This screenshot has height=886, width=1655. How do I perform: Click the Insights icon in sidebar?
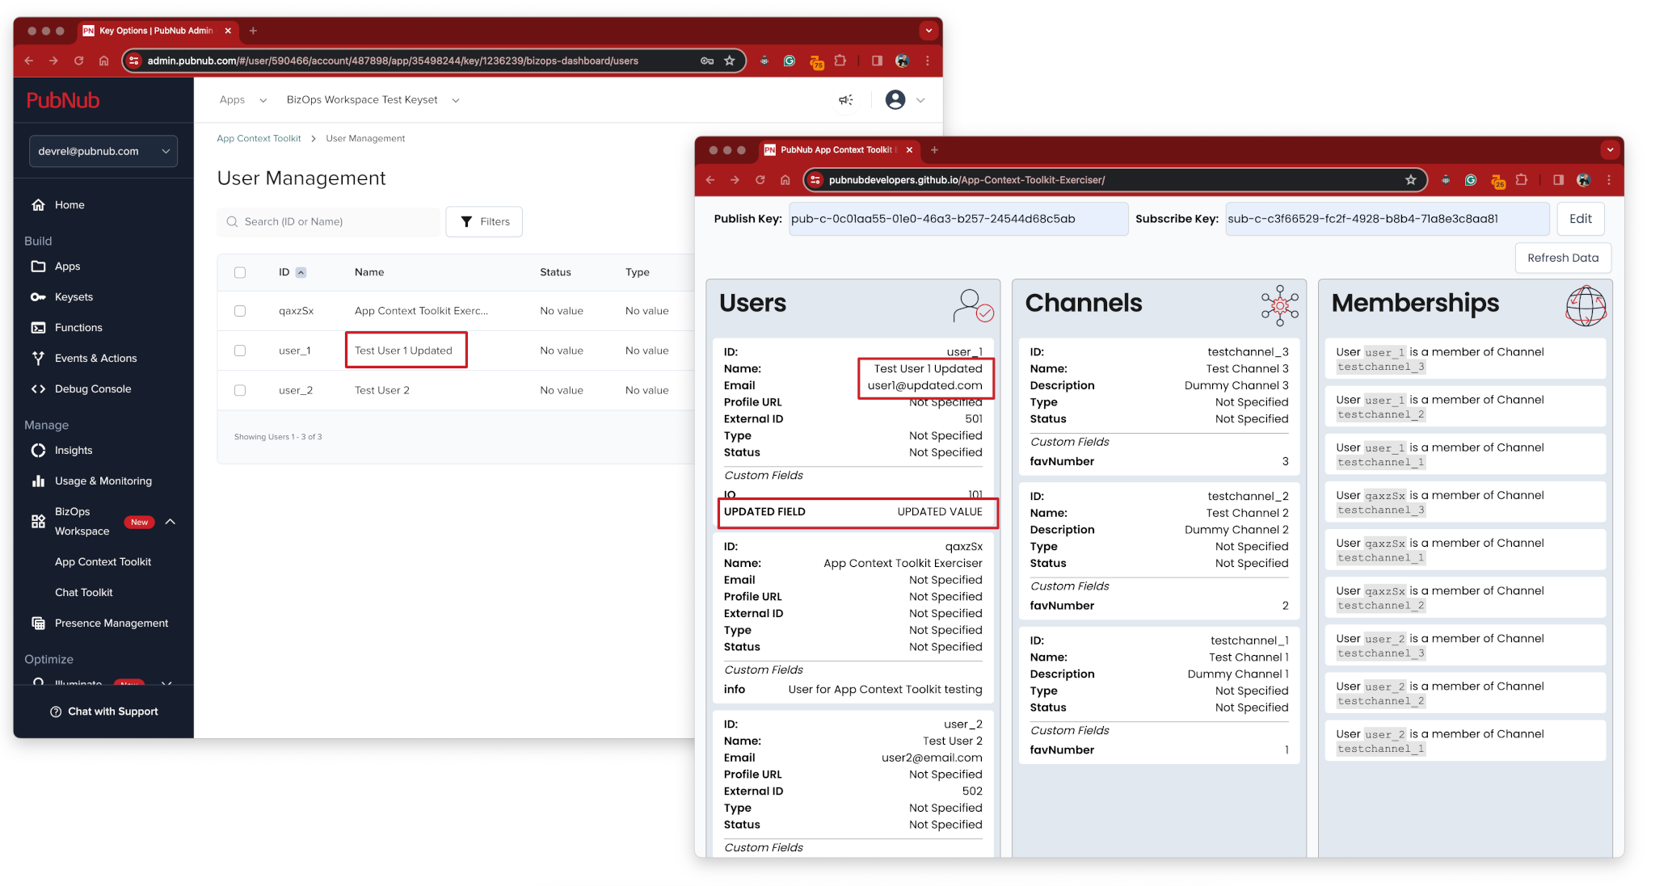pyautogui.click(x=37, y=451)
